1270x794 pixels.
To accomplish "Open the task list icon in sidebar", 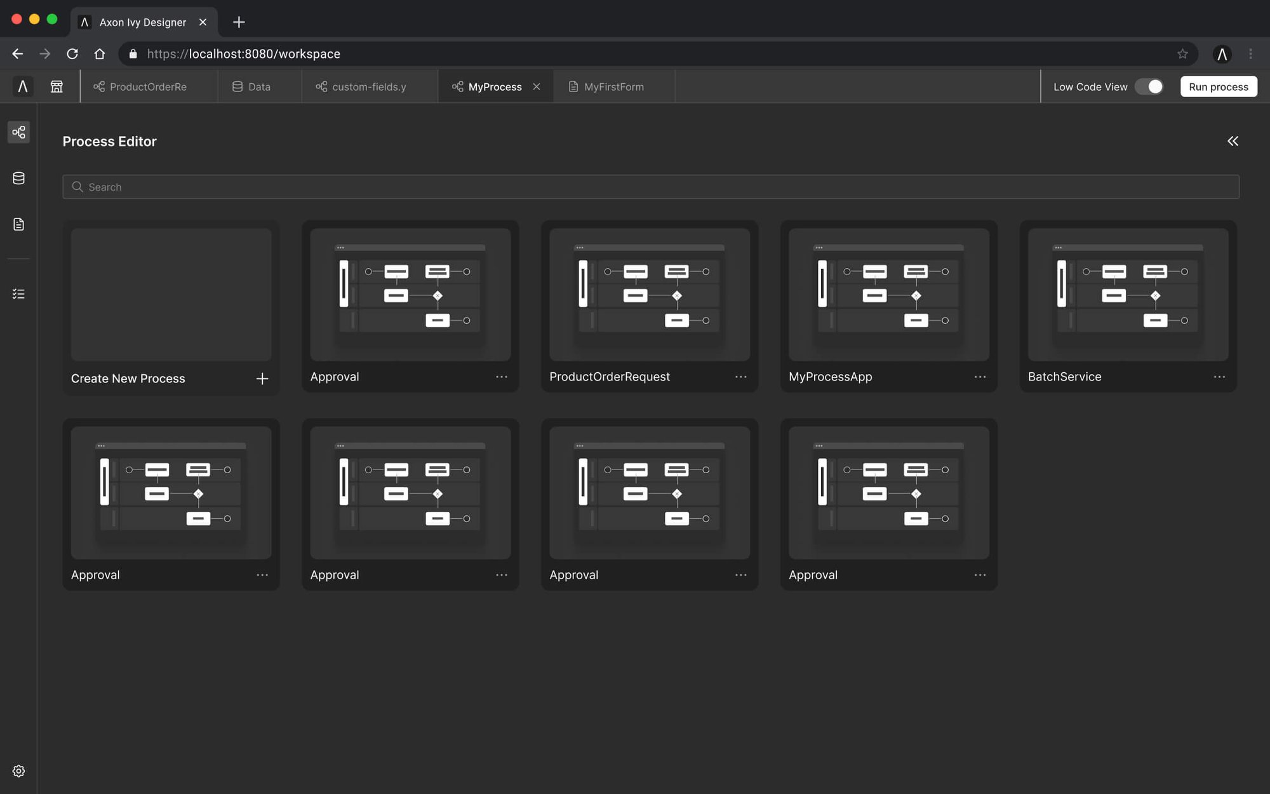I will click(19, 294).
